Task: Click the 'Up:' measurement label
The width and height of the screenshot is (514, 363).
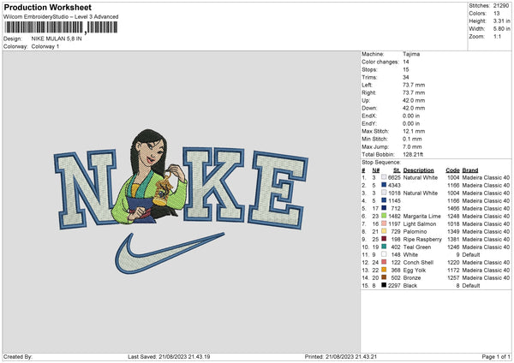Action: coord(366,100)
